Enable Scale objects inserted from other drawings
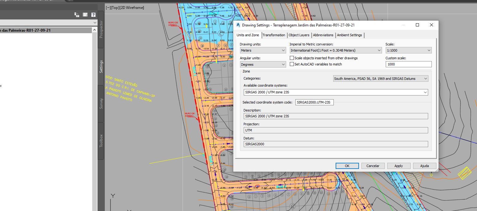Viewport: 477px width, 211px height. pyautogui.click(x=292, y=58)
